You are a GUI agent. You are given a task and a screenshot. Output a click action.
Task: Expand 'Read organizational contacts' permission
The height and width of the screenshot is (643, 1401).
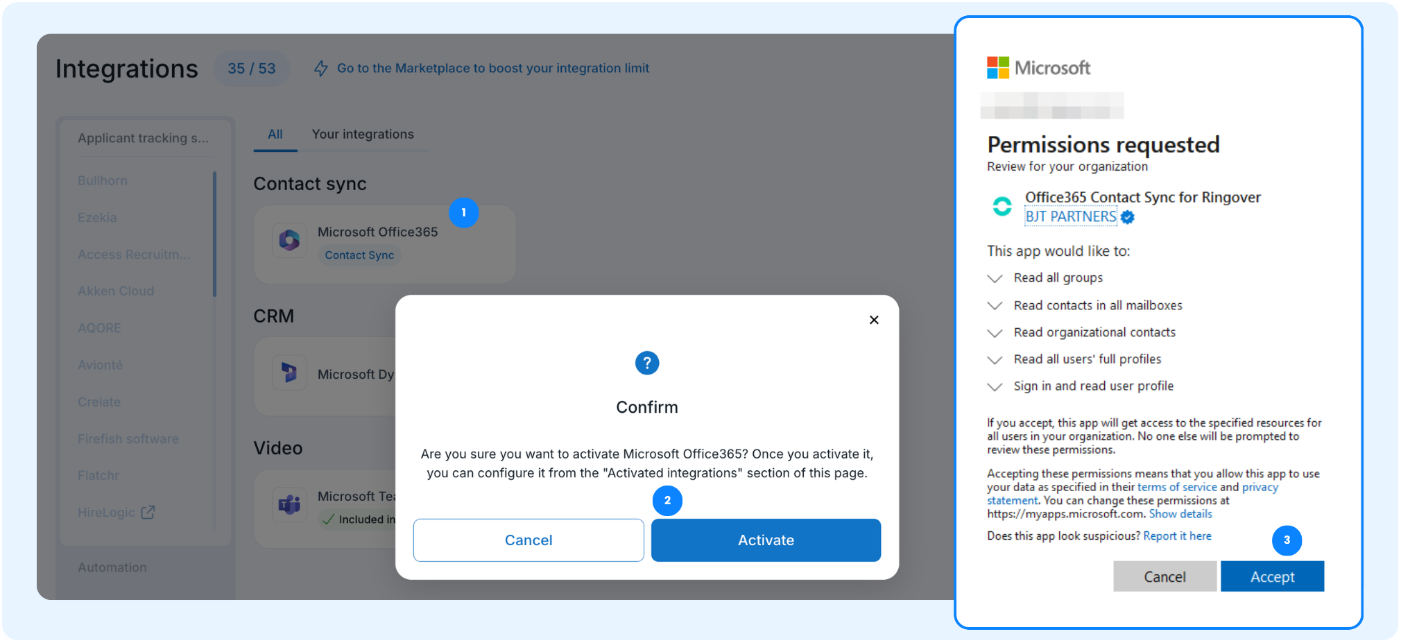click(x=995, y=333)
